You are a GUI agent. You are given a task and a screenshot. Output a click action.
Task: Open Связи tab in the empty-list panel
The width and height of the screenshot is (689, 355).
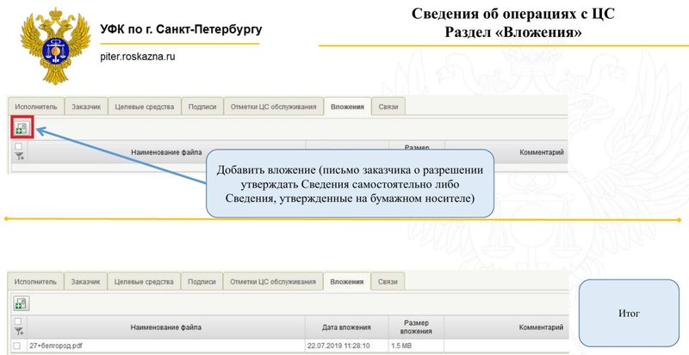(x=388, y=107)
